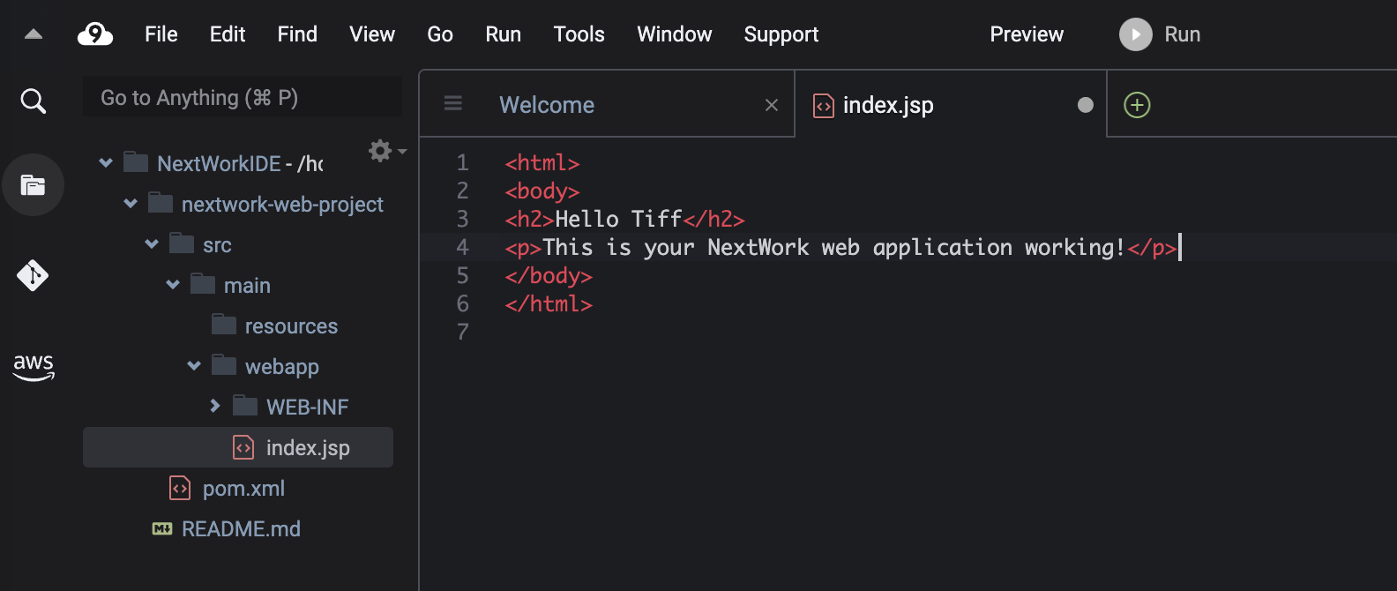1397x591 pixels.
Task: Click the Run button
Action: click(x=1160, y=34)
